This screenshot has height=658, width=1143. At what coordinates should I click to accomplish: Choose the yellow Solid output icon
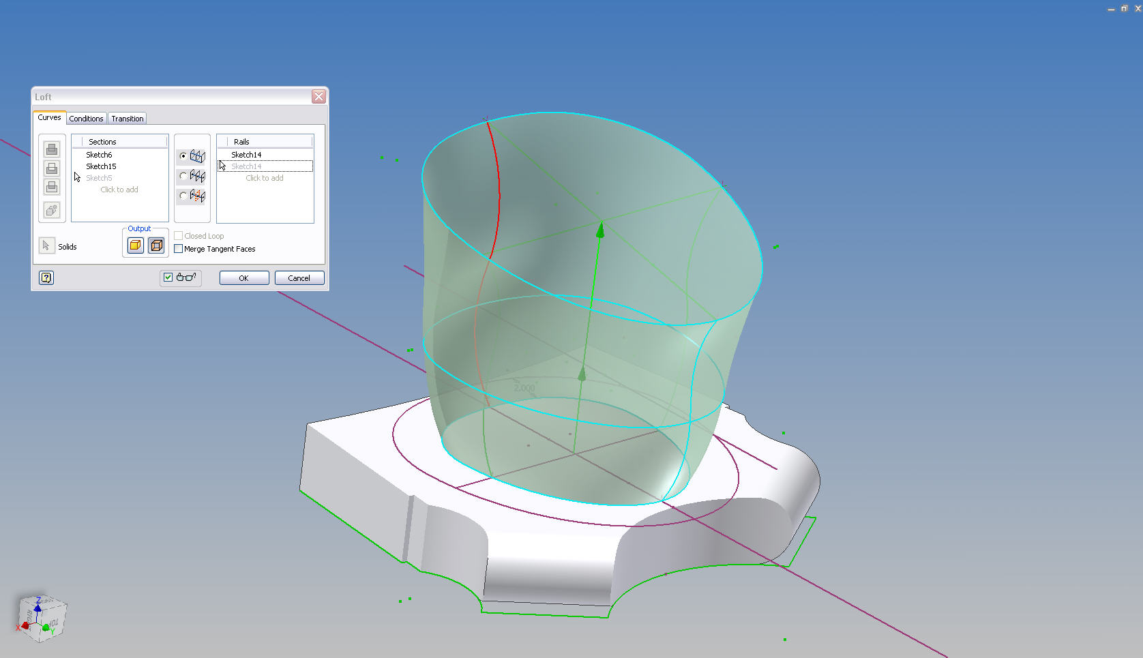point(136,245)
